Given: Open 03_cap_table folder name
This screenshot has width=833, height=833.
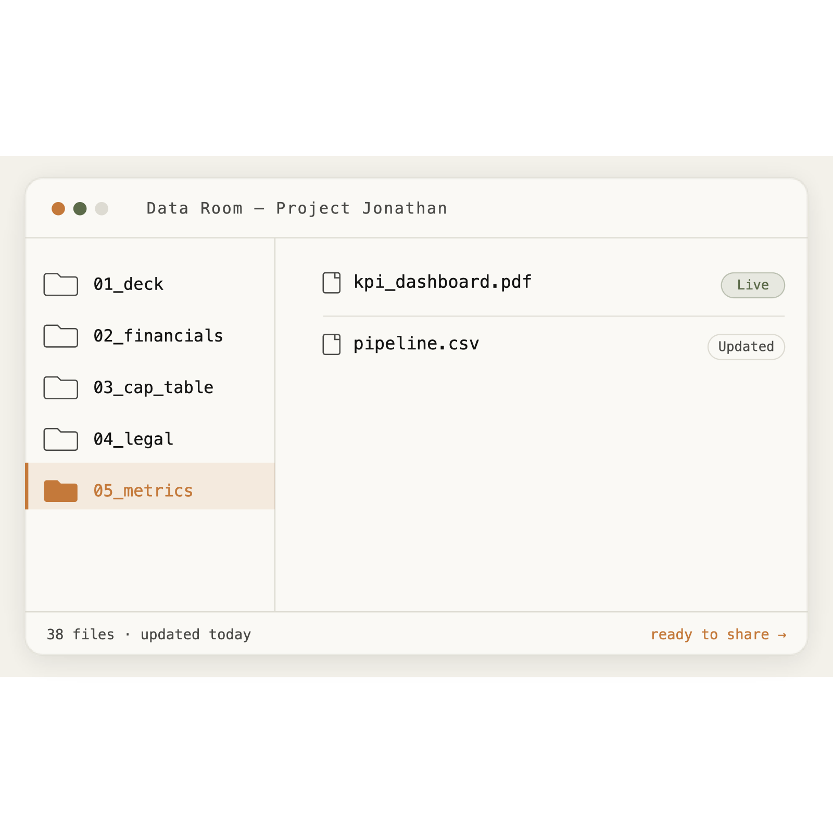Looking at the screenshot, I should (x=154, y=387).
